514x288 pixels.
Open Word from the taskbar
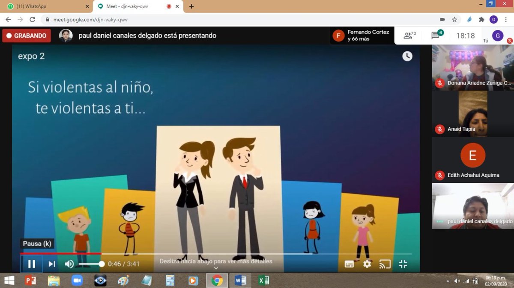240,280
